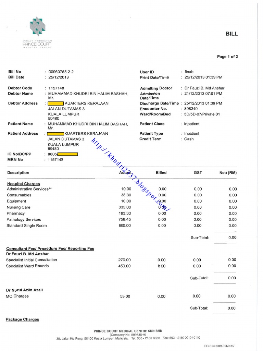Click the Description column header

[18, 173]
